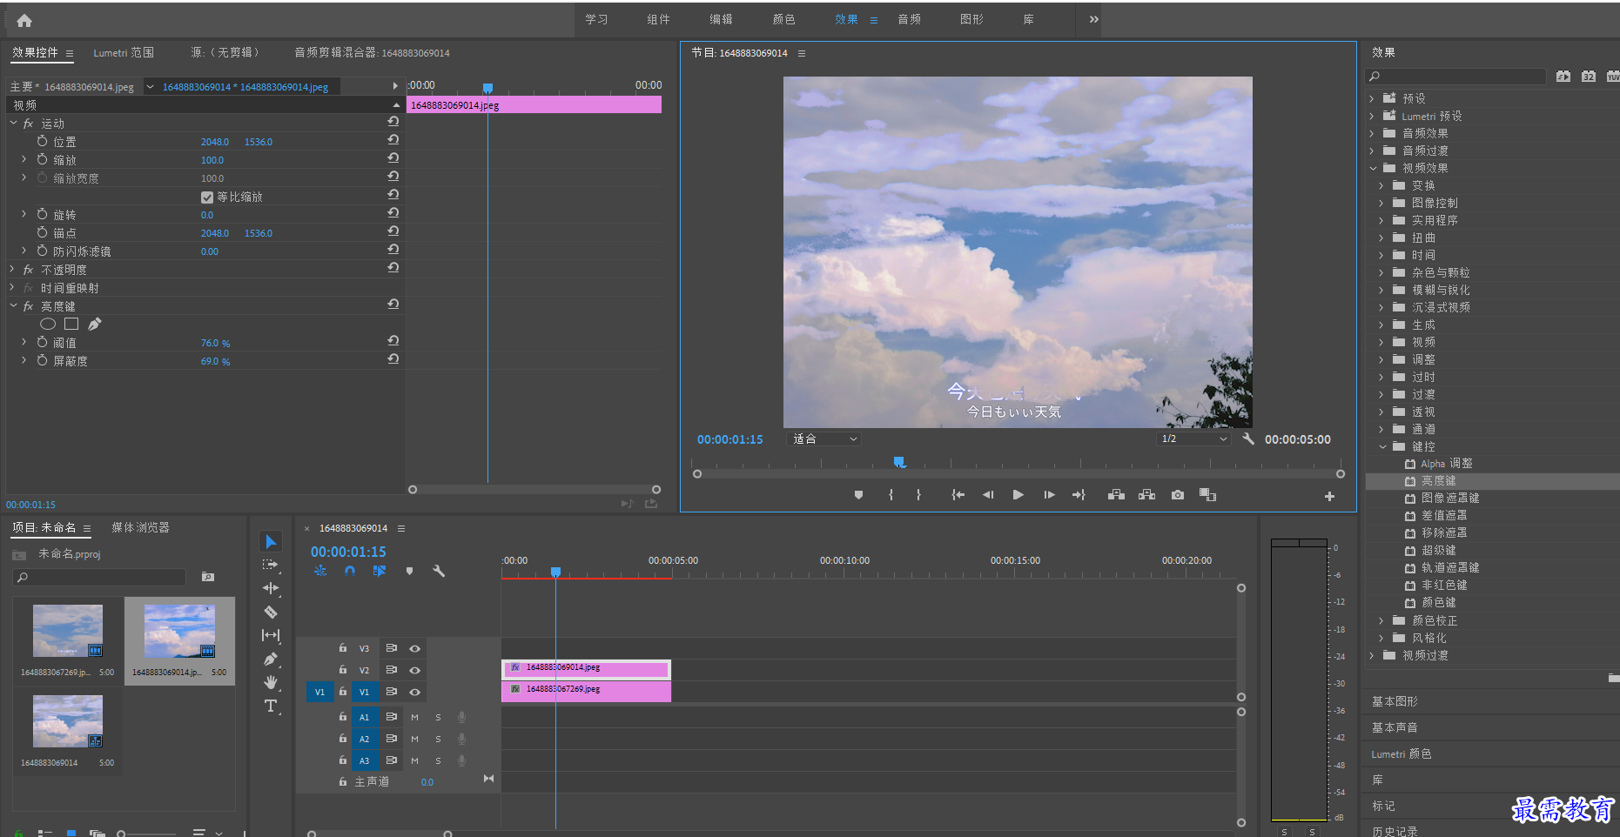Show more workspaces with the double chevron
The height and width of the screenshot is (837, 1620).
pos(1093,19)
